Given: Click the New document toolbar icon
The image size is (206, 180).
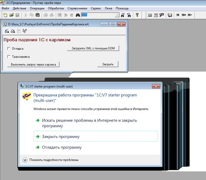Looking at the screenshot, I should 5,15.
